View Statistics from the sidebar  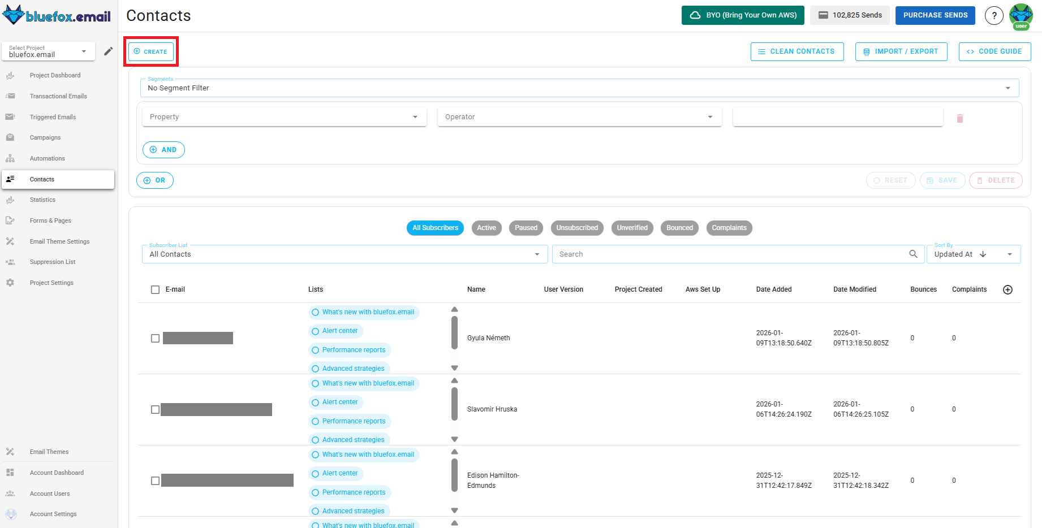(x=42, y=200)
